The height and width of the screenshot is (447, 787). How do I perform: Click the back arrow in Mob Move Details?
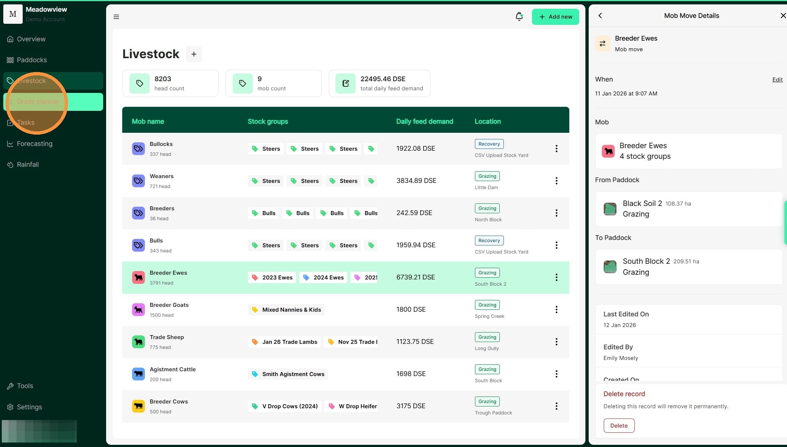(x=600, y=16)
